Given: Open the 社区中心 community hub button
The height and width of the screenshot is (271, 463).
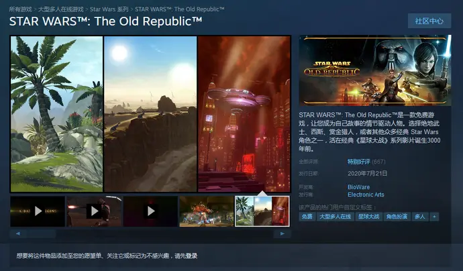Looking at the screenshot, I should tap(429, 21).
